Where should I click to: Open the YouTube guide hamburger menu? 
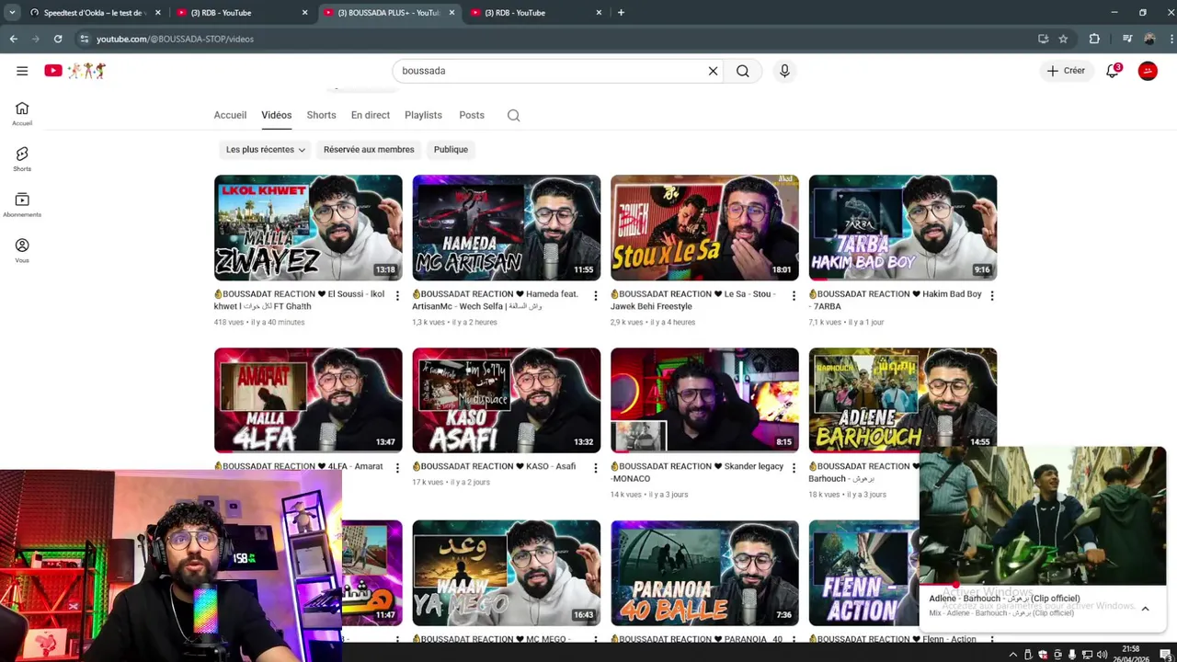[22, 71]
